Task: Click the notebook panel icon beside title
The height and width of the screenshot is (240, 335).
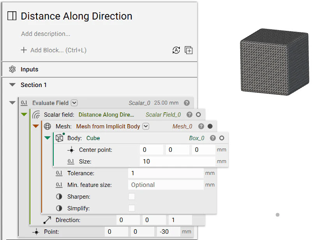Action: pos(12,16)
